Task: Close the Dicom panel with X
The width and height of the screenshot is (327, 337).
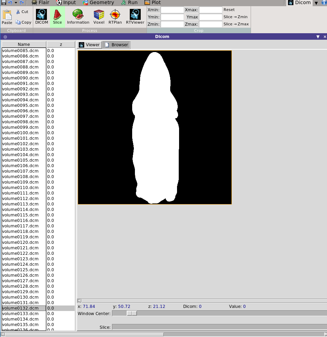Action: [325, 37]
